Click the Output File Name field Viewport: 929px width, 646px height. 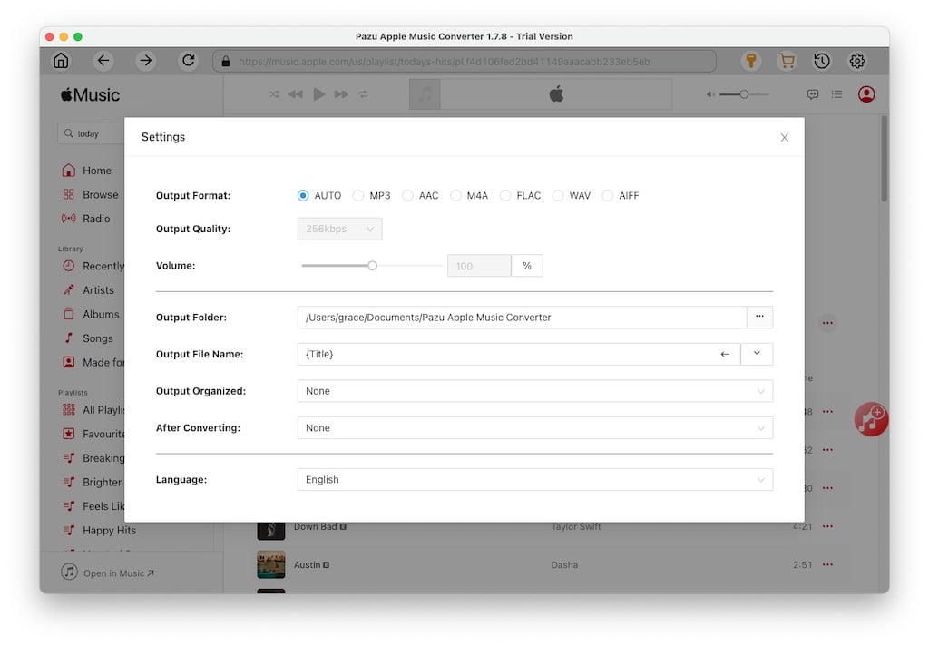(518, 354)
